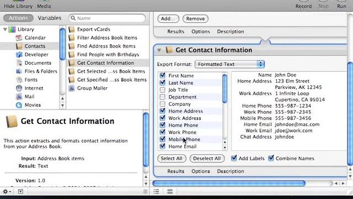Image resolution: width=353 pixels, height=199 pixels.
Task: Click the horizontal workflow scrollbar thumb
Action: pos(229,184)
